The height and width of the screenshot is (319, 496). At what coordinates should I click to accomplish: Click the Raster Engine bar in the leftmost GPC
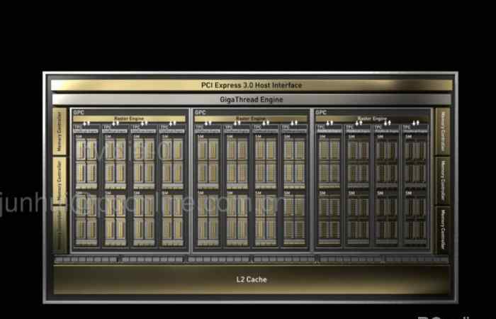129,118
